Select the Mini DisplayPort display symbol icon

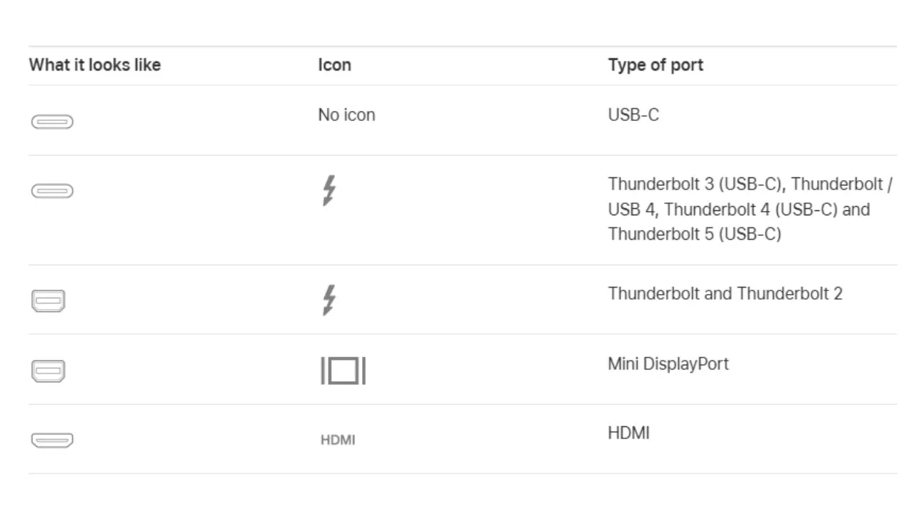point(343,371)
